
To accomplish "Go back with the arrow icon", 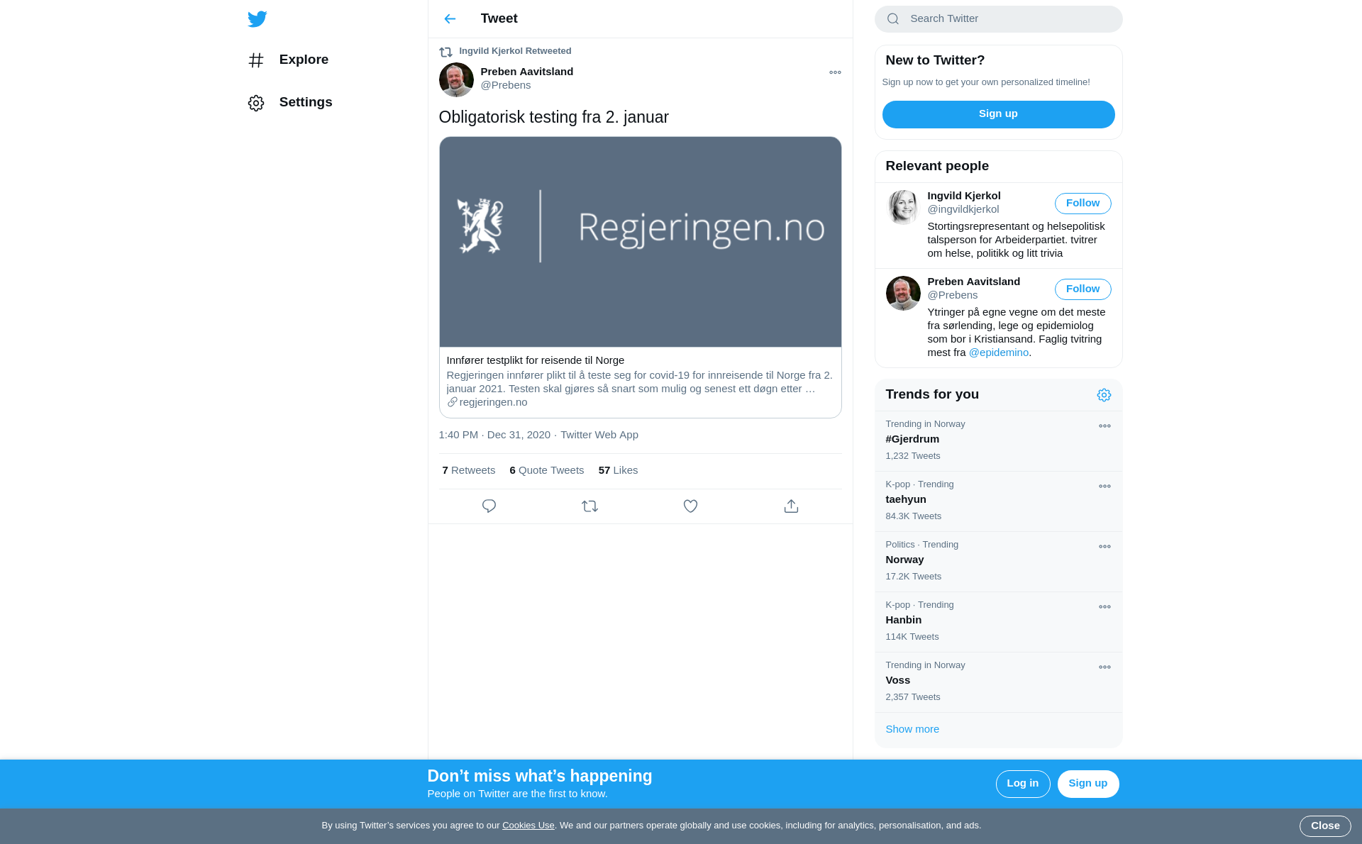I will click(x=450, y=18).
